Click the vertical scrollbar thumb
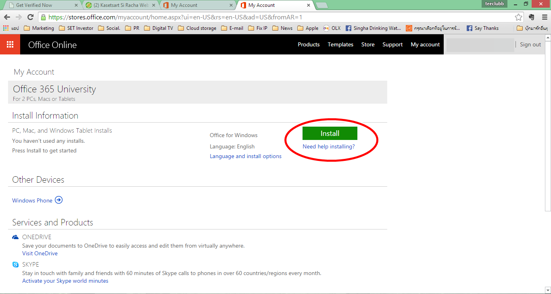 (x=548, y=126)
